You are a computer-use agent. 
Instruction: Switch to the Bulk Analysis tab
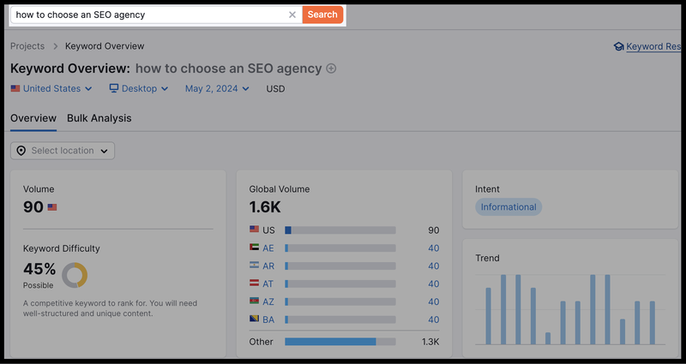click(99, 118)
